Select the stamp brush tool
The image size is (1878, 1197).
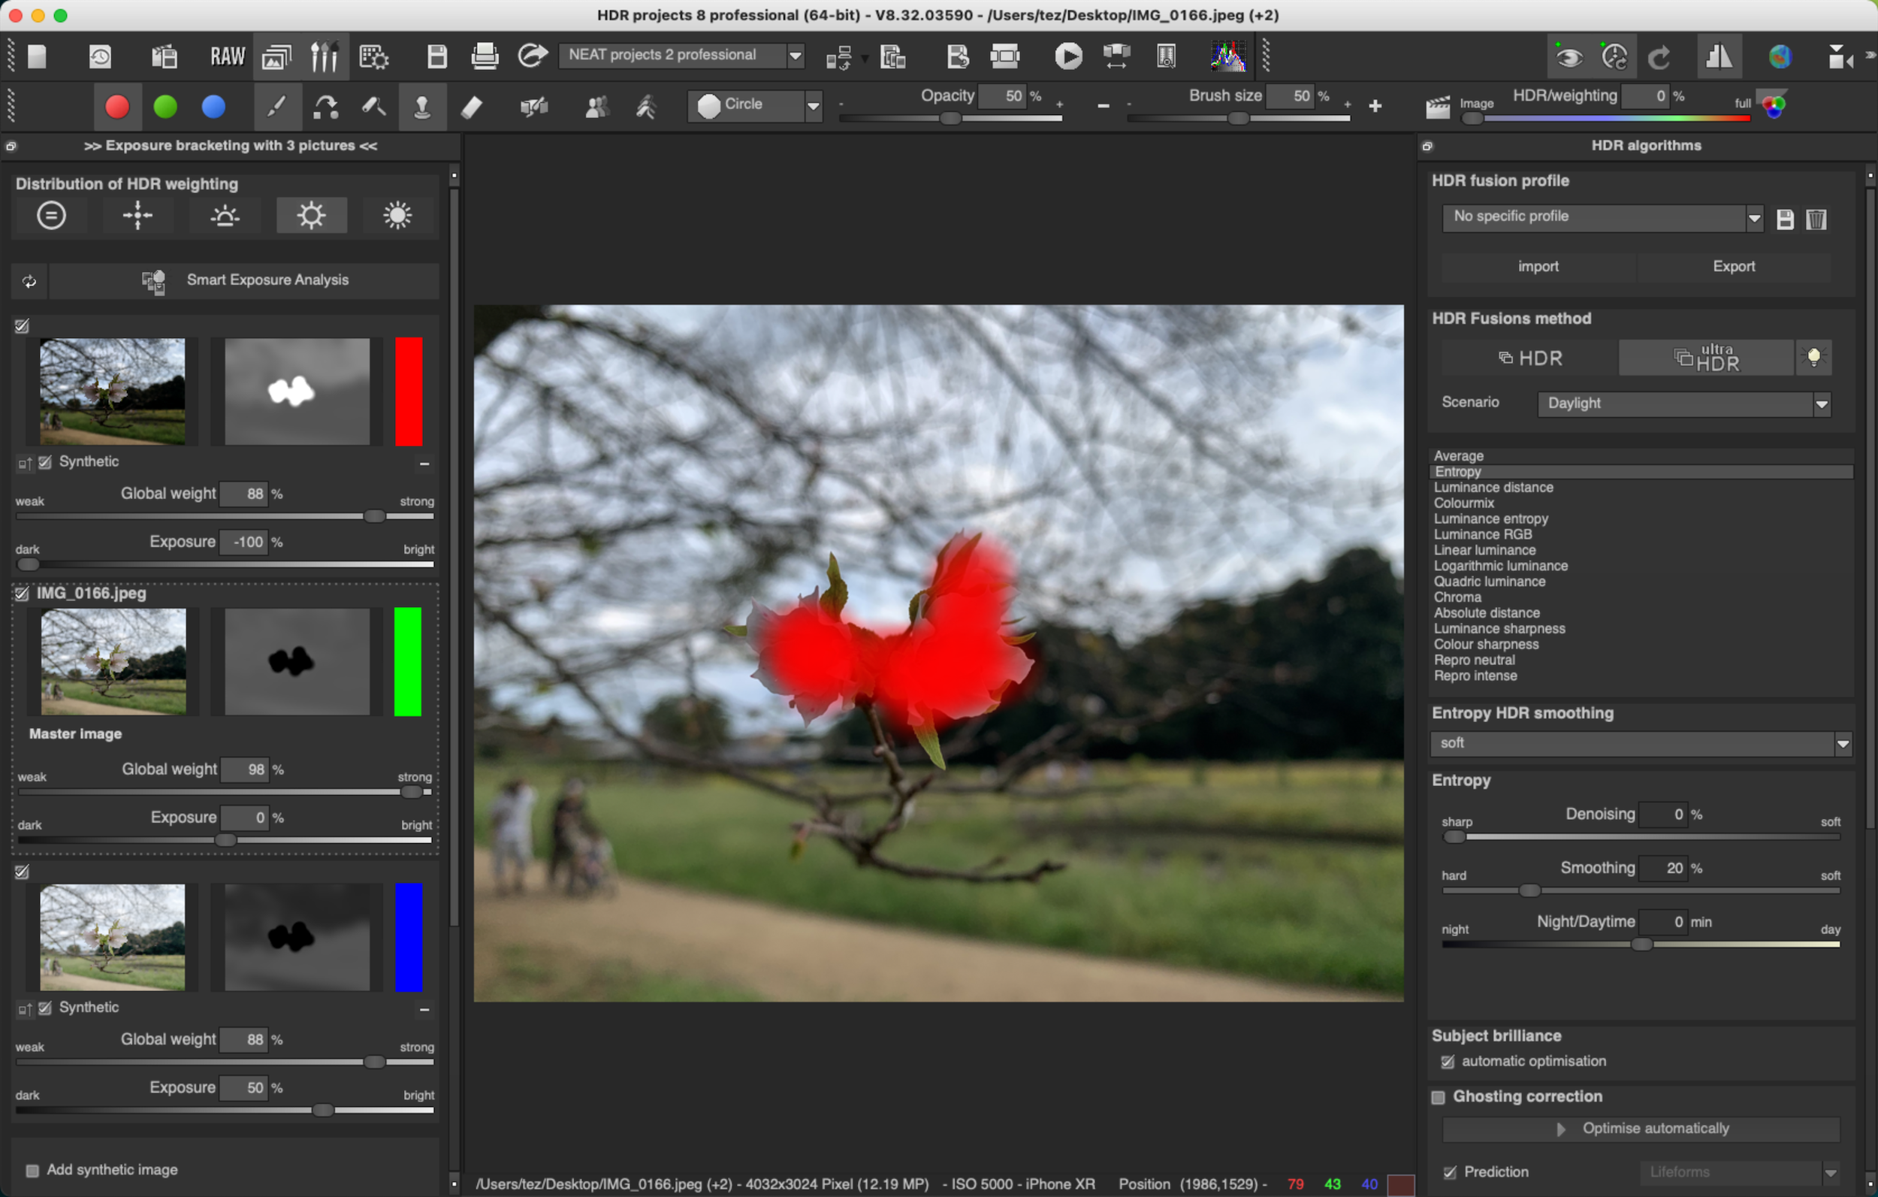click(x=422, y=106)
